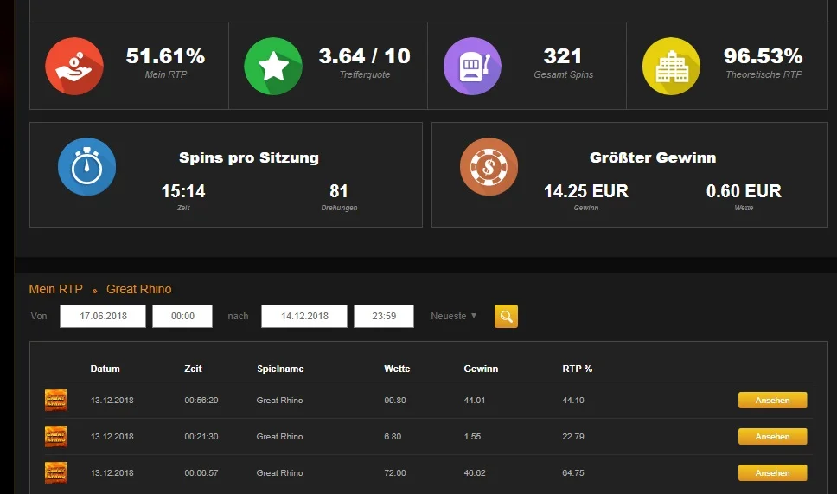Click Great Rhino thumbnail in 00:21:30 row

[55, 436]
